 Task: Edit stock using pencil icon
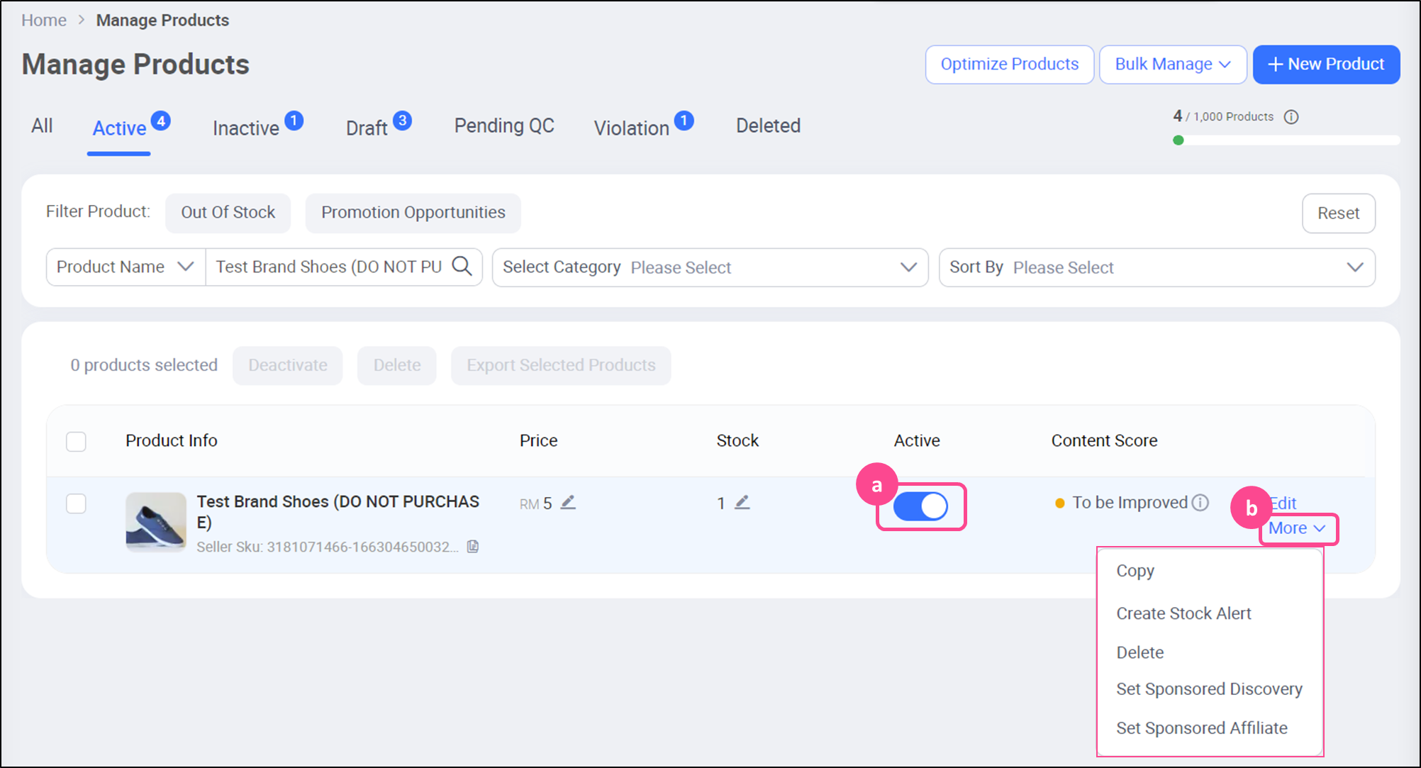742,503
